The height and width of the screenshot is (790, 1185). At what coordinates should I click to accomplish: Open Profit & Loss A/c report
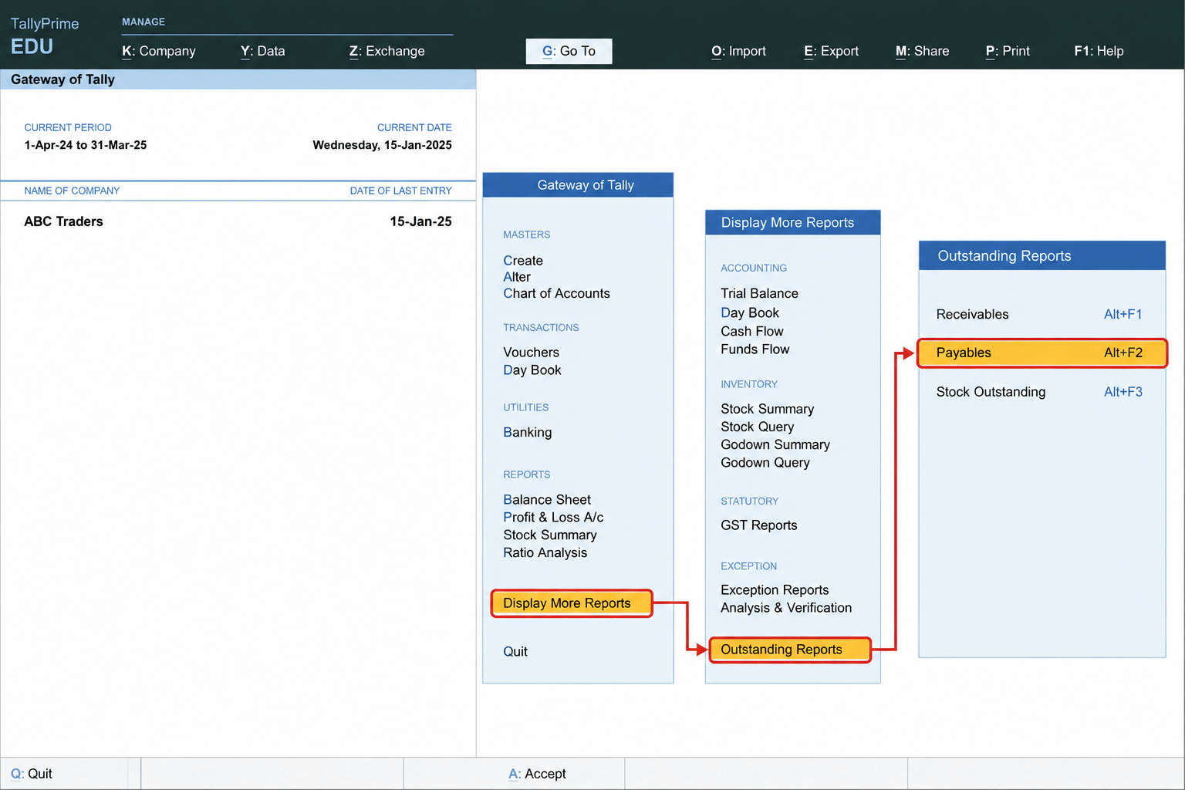pos(553,518)
